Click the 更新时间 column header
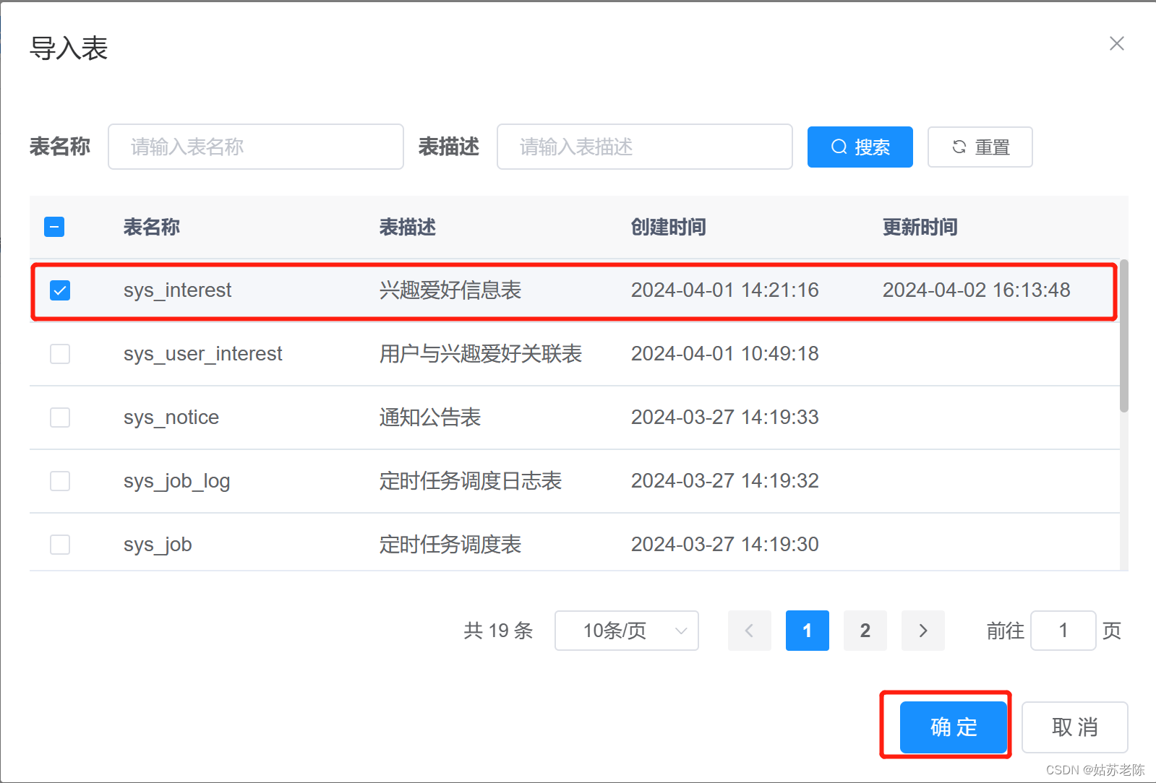Screen dimensions: 1156x783 pos(920,227)
